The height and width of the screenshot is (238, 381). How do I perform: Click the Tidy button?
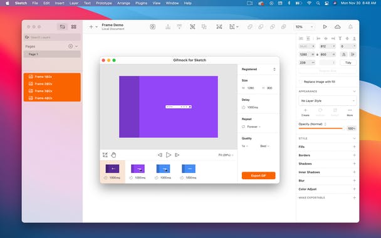click(x=348, y=63)
